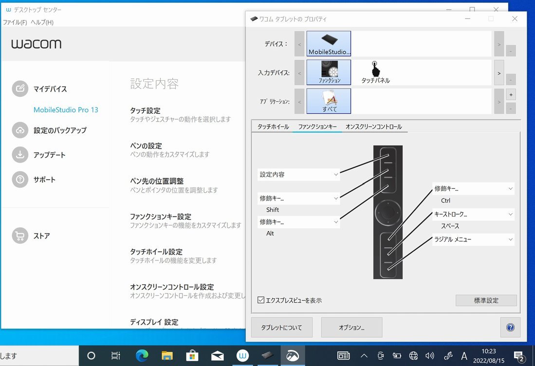This screenshot has height=366, width=535.
Task: Add an application with the plus button
Action: 511,94
